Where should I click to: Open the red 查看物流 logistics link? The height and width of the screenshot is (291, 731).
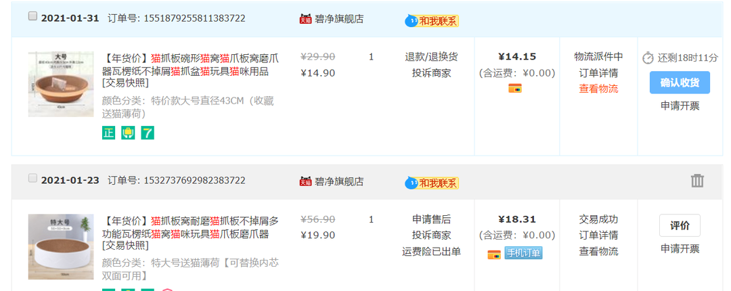[x=598, y=89]
